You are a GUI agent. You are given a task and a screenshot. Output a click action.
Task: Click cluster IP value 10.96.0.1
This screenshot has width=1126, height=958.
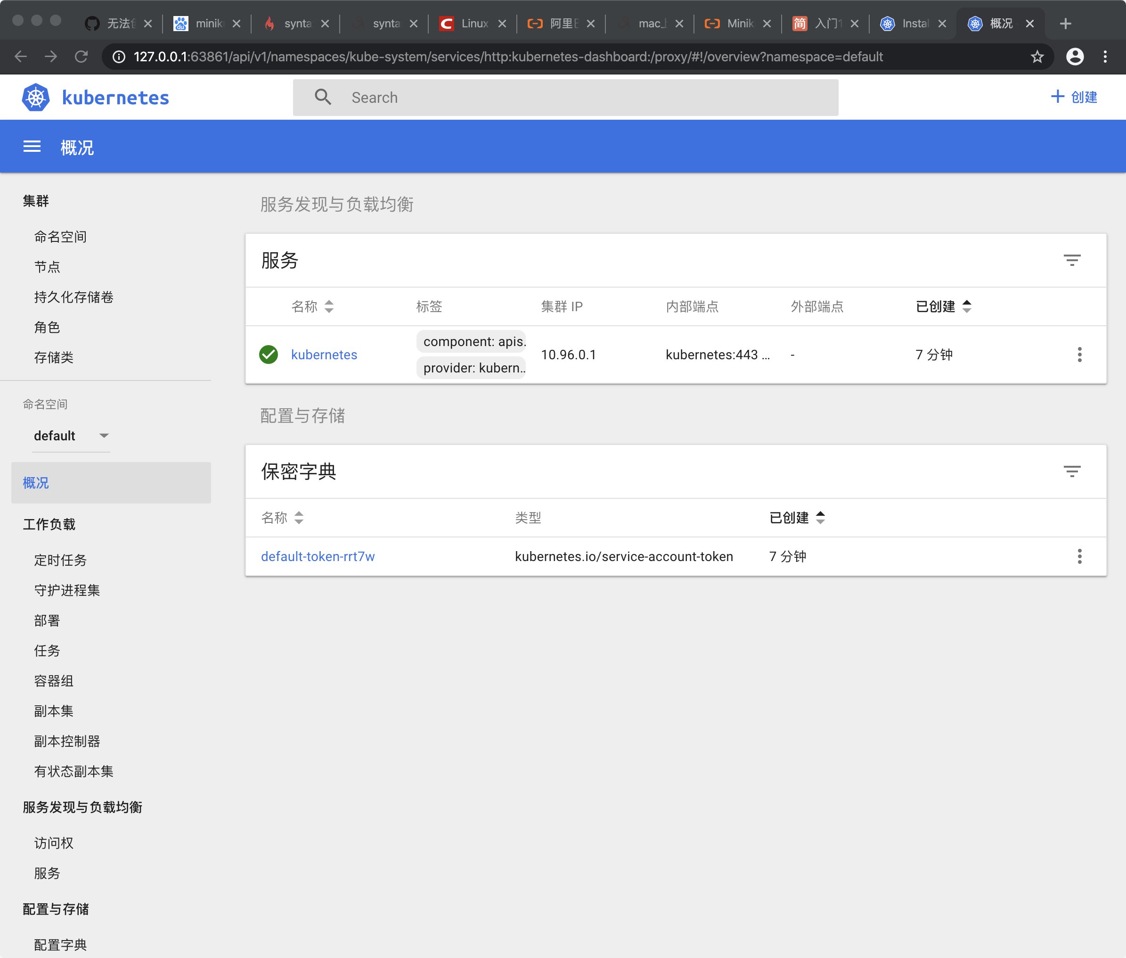pos(568,355)
